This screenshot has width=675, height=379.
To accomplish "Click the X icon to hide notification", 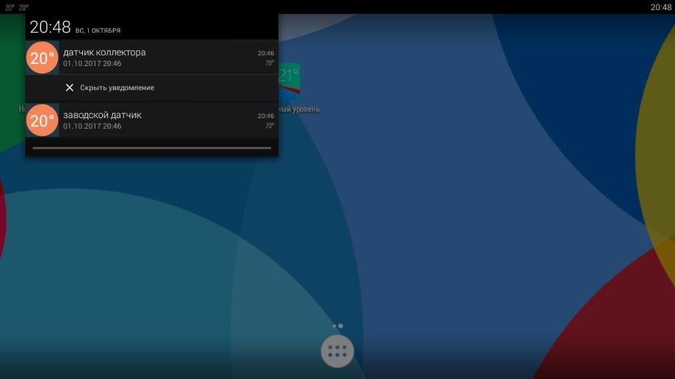I will click(x=69, y=88).
